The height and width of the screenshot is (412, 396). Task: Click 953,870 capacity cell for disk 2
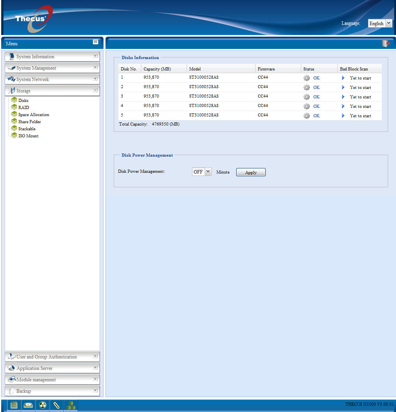151,87
